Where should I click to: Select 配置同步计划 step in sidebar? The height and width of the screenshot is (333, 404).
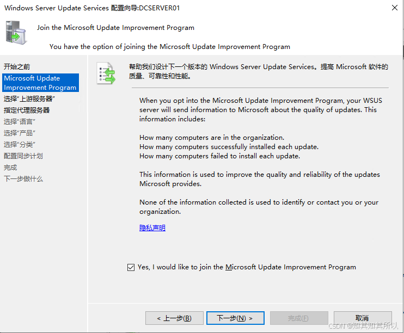coord(23,156)
